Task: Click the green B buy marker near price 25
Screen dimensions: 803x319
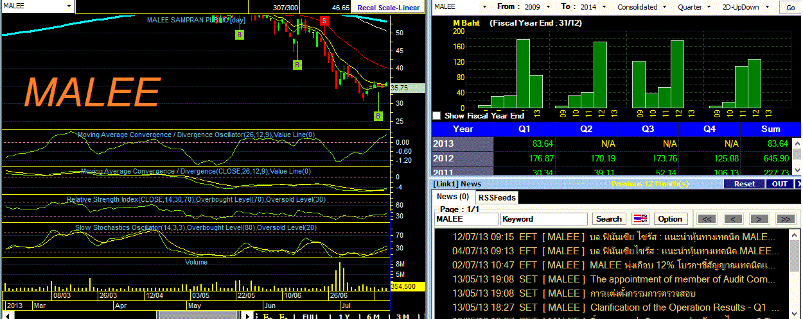Action: (378, 116)
